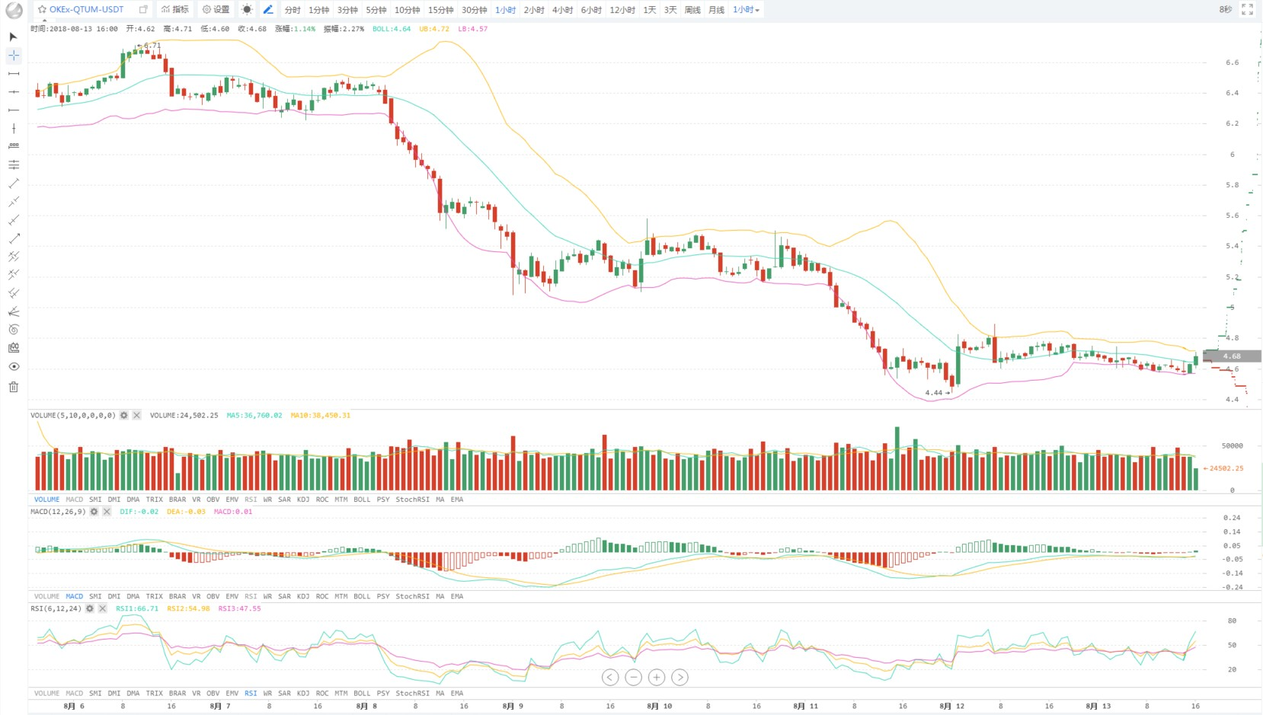This screenshot has width=1263, height=715.
Task: Select the price range measure tool
Action: pos(14,146)
